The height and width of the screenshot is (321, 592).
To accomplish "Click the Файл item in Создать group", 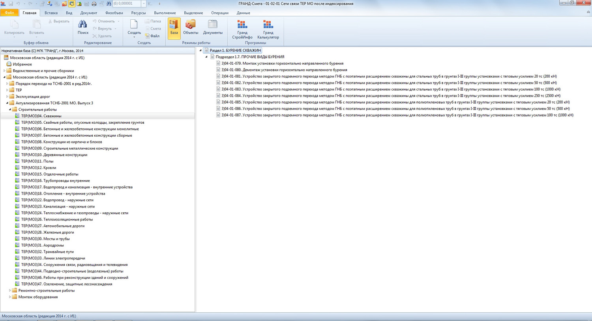I will point(152,36).
